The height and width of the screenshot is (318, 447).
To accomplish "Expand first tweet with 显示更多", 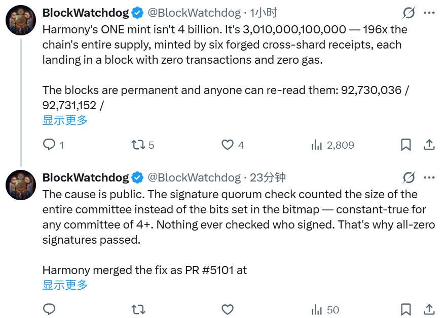I will point(65,120).
